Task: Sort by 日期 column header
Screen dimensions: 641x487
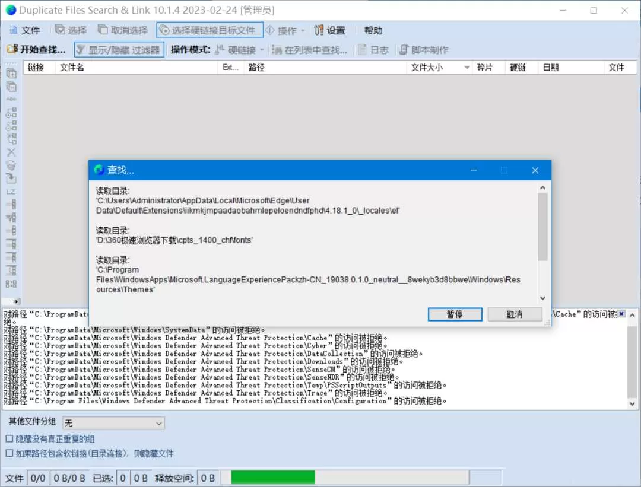Action: click(x=571, y=68)
